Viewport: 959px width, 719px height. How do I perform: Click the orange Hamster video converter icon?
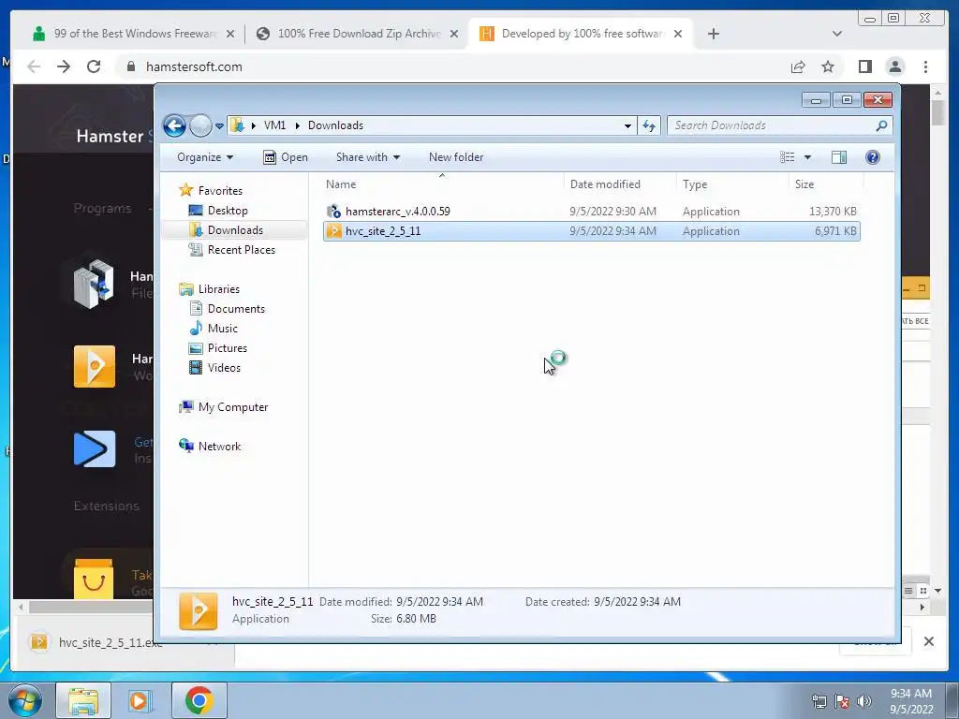[x=95, y=366]
